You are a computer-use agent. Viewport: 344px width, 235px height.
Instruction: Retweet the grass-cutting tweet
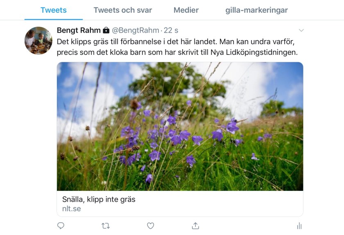pyautogui.click(x=106, y=226)
